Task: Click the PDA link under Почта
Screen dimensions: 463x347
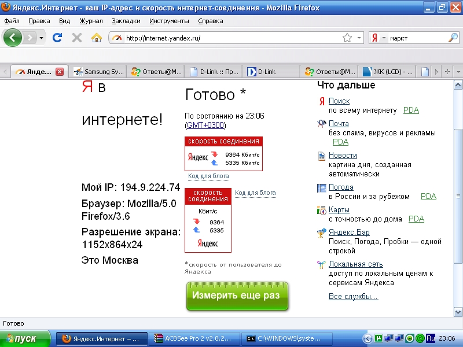Action: [340, 142]
